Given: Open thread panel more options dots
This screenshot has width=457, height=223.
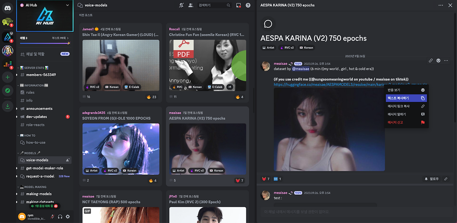Looking at the screenshot, I should (x=441, y=5).
